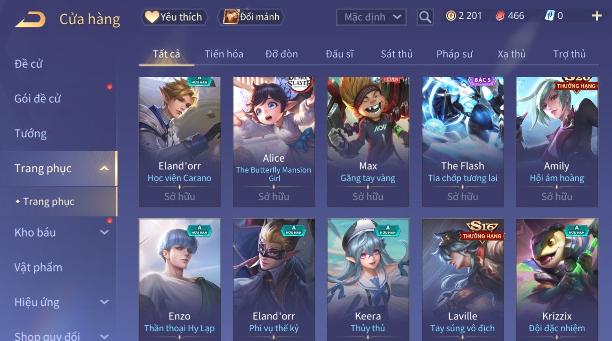Open Gói đề cử in the sidebar
This screenshot has width=612, height=341.
(x=37, y=98)
